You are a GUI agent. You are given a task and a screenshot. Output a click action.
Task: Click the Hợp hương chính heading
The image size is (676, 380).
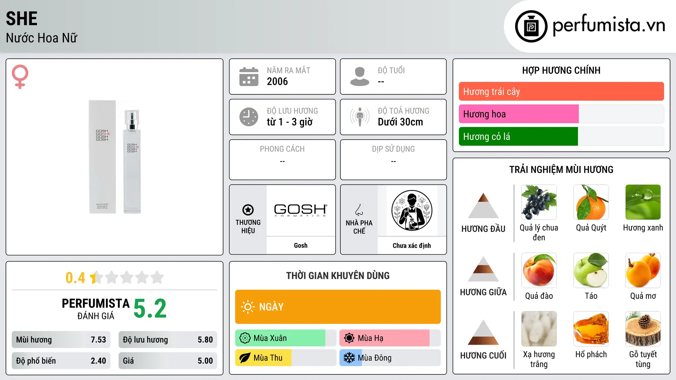(x=561, y=70)
